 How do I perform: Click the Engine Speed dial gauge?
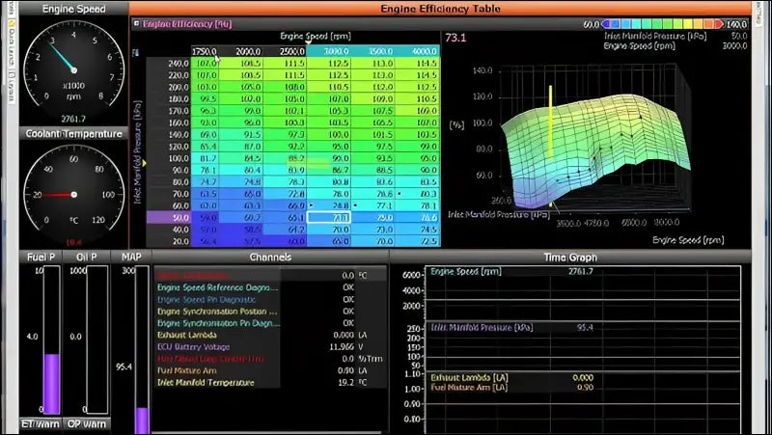tap(66, 65)
